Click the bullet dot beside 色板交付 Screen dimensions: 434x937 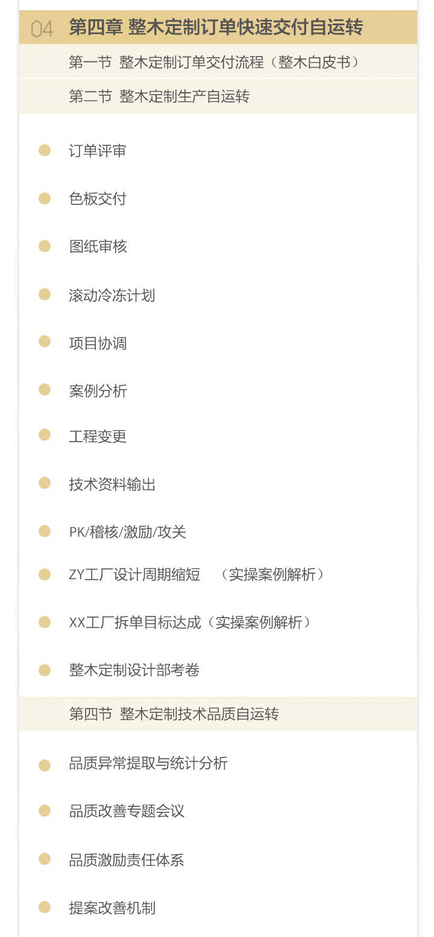tap(45, 198)
